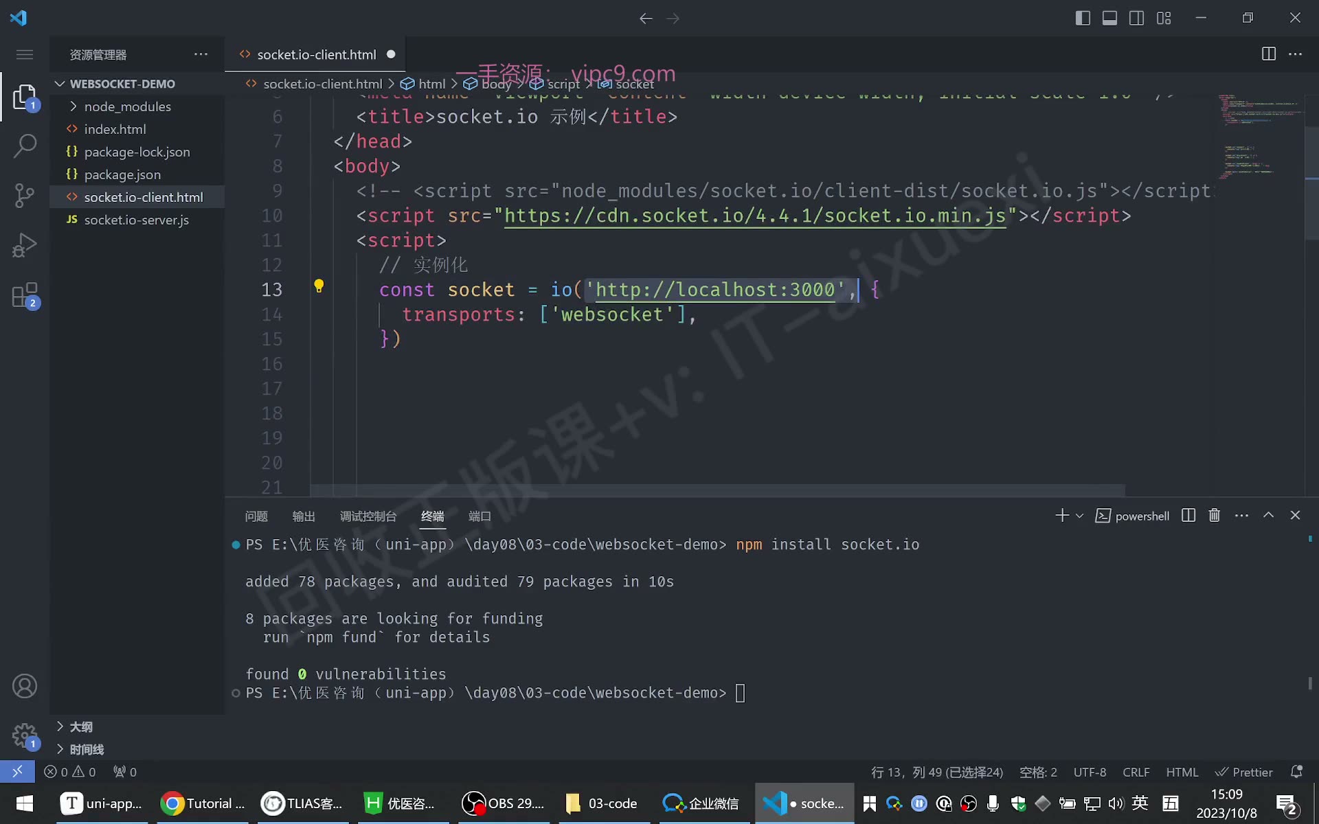Toggle secondary side bar visibility
The image size is (1319, 824).
1137,19
